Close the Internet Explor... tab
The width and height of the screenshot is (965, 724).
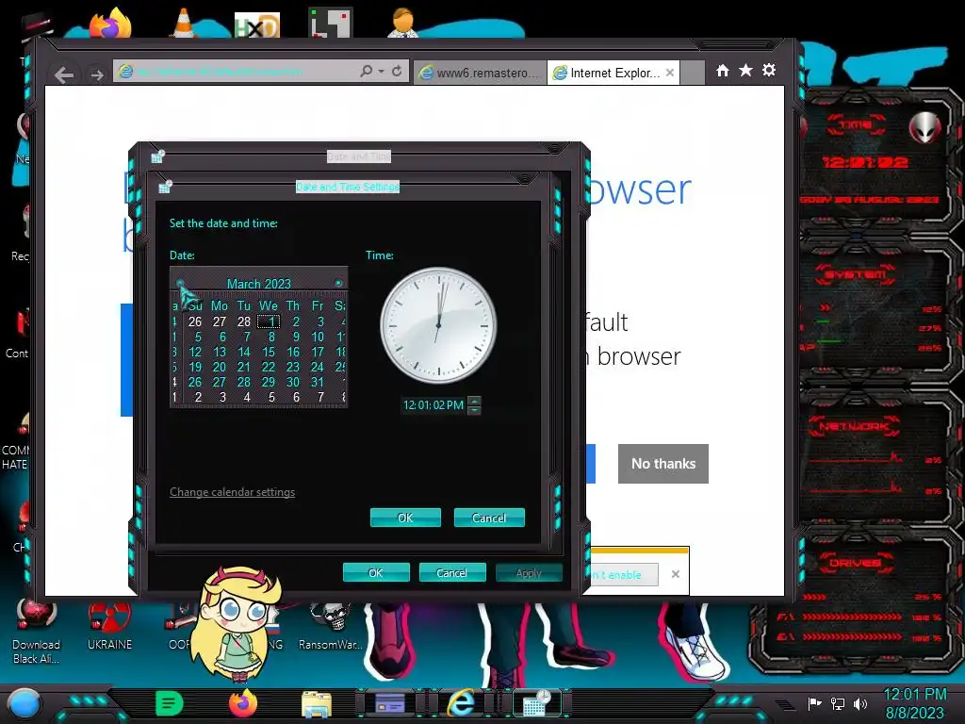670,73
